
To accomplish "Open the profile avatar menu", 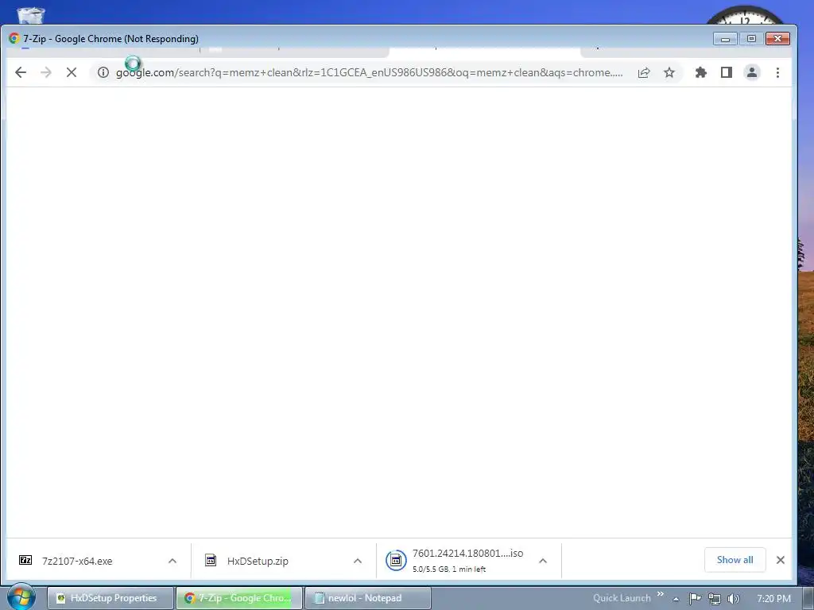I will 752,72.
